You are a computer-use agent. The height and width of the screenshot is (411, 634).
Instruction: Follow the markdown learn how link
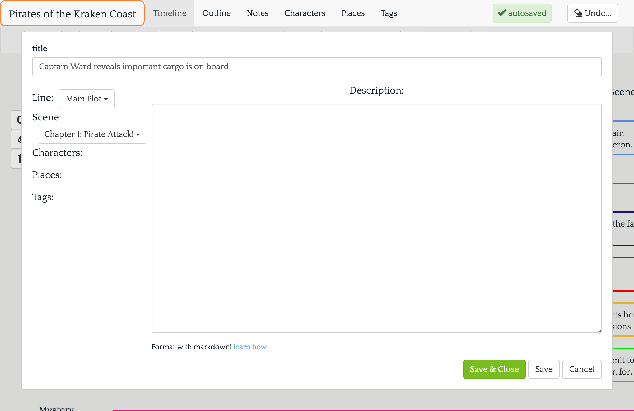(x=250, y=347)
